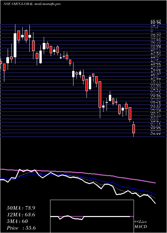
Task: Select the '50MA : 73.9' label
Action: point(21,208)
